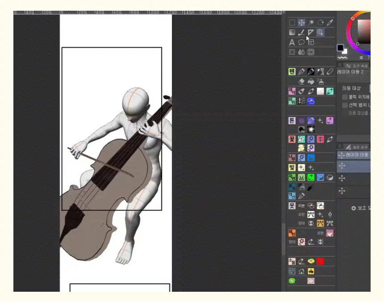Select the triangle ruler tool
This screenshot has width=384, height=302.
click(x=311, y=32)
